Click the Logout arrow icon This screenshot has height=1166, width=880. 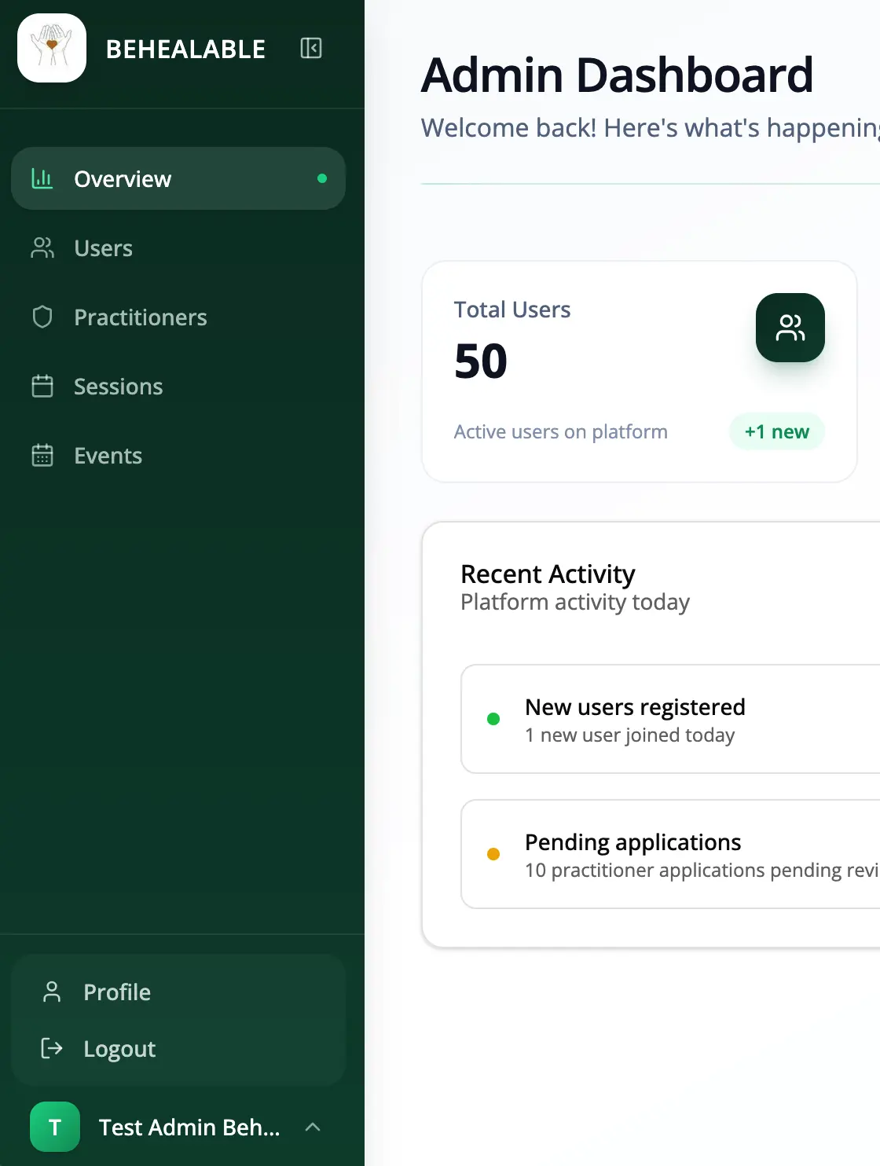point(52,1048)
